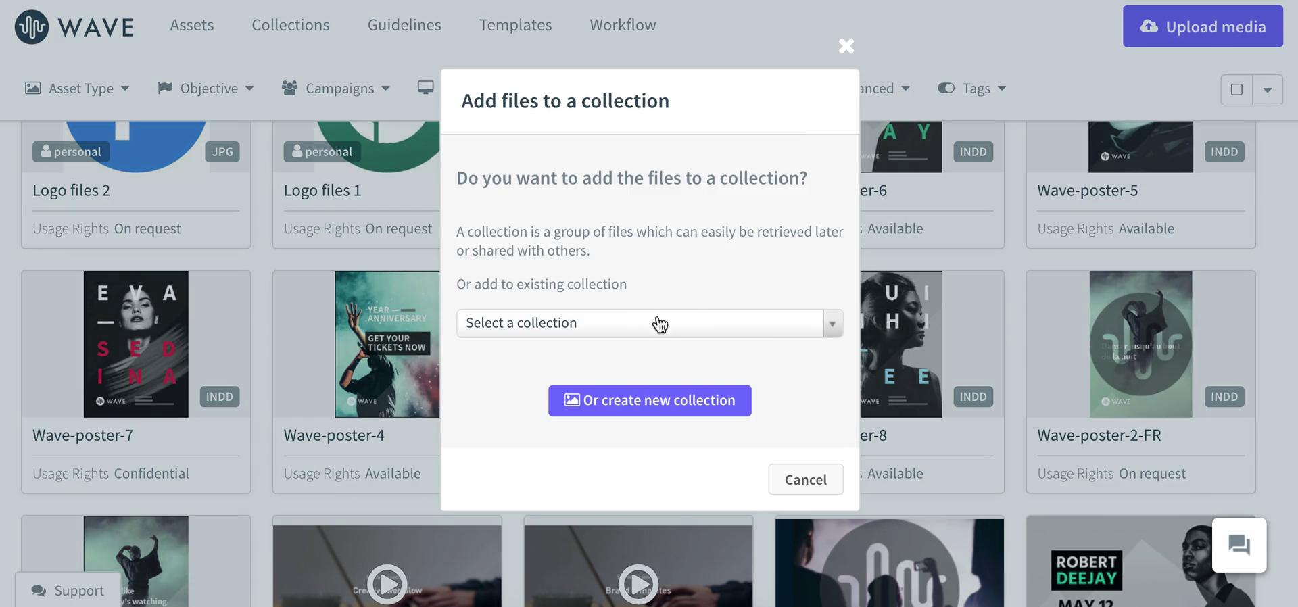Expand the partially hidden Advanced filter
1298x607 pixels.
(x=885, y=89)
